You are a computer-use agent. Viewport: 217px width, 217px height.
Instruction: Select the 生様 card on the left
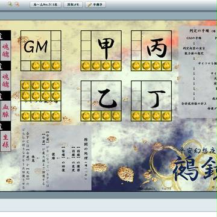[x=5, y=141]
